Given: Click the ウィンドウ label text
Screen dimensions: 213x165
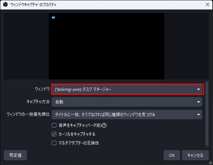Looking at the screenshot, I should pos(42,89).
